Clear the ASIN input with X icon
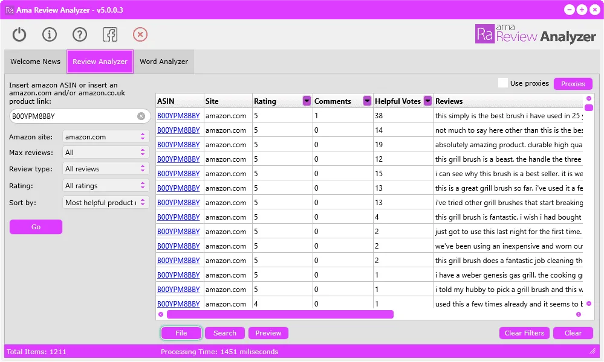Screen dimensions: 604x362 tap(141, 116)
